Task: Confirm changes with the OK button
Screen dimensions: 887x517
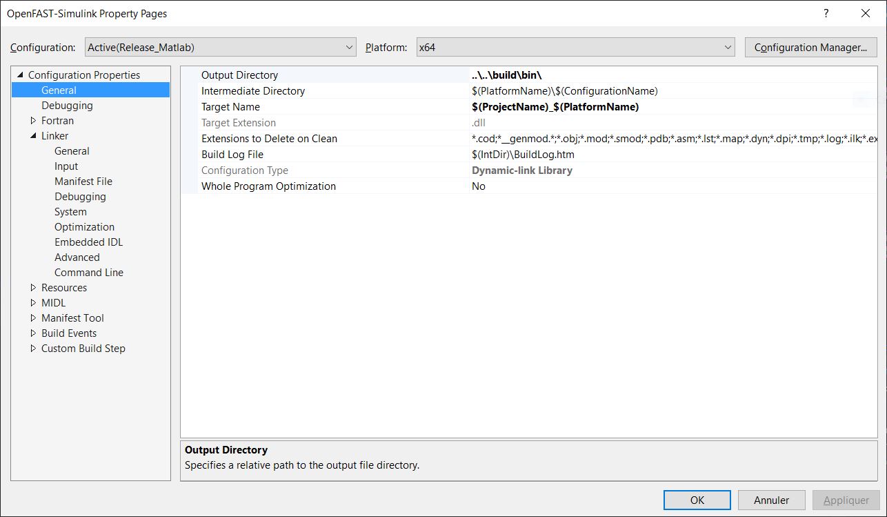Action: coord(697,500)
